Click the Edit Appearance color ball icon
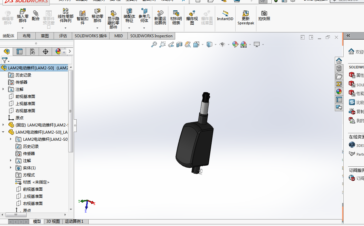Viewport: 364px width, 226px height. click(235, 44)
